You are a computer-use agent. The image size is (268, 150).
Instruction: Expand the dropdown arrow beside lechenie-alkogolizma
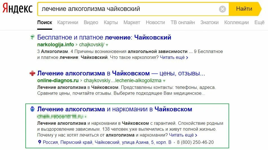(164, 81)
